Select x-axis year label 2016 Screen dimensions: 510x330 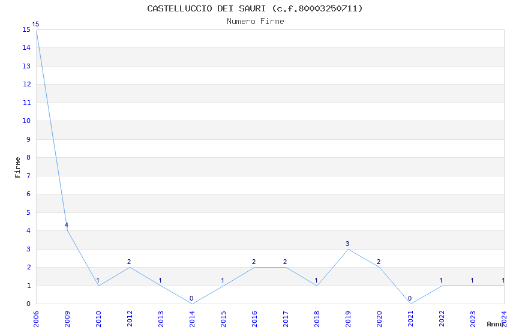[254, 319]
